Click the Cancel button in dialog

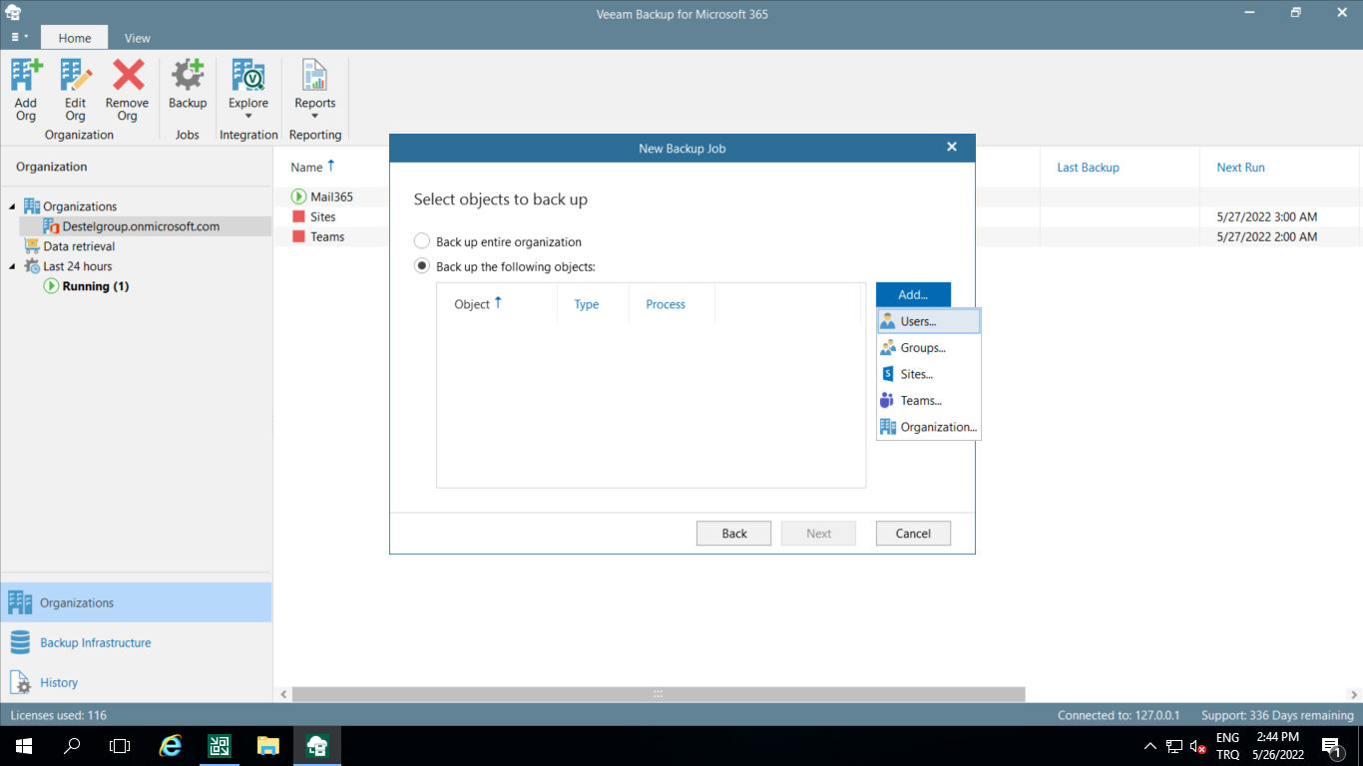pos(913,534)
